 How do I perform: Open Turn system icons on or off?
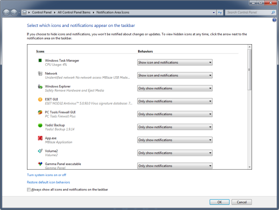tap(46, 175)
